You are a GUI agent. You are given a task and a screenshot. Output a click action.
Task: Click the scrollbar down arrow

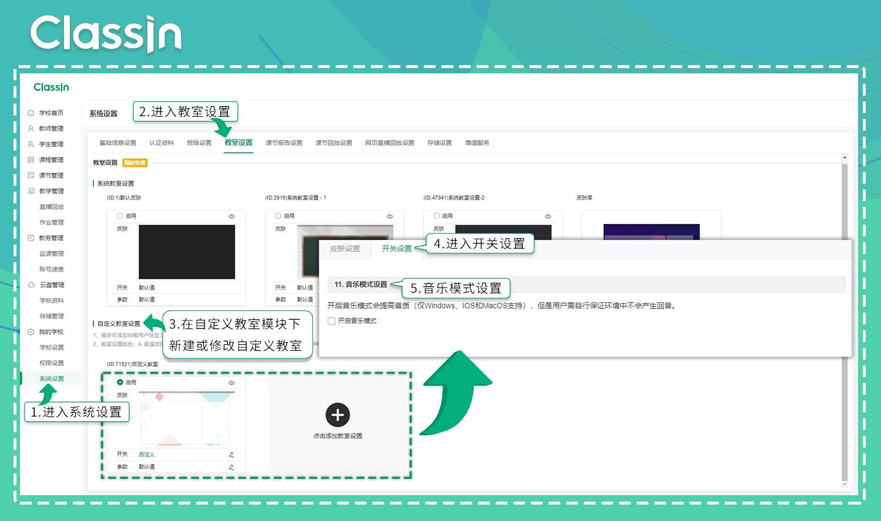coord(845,484)
